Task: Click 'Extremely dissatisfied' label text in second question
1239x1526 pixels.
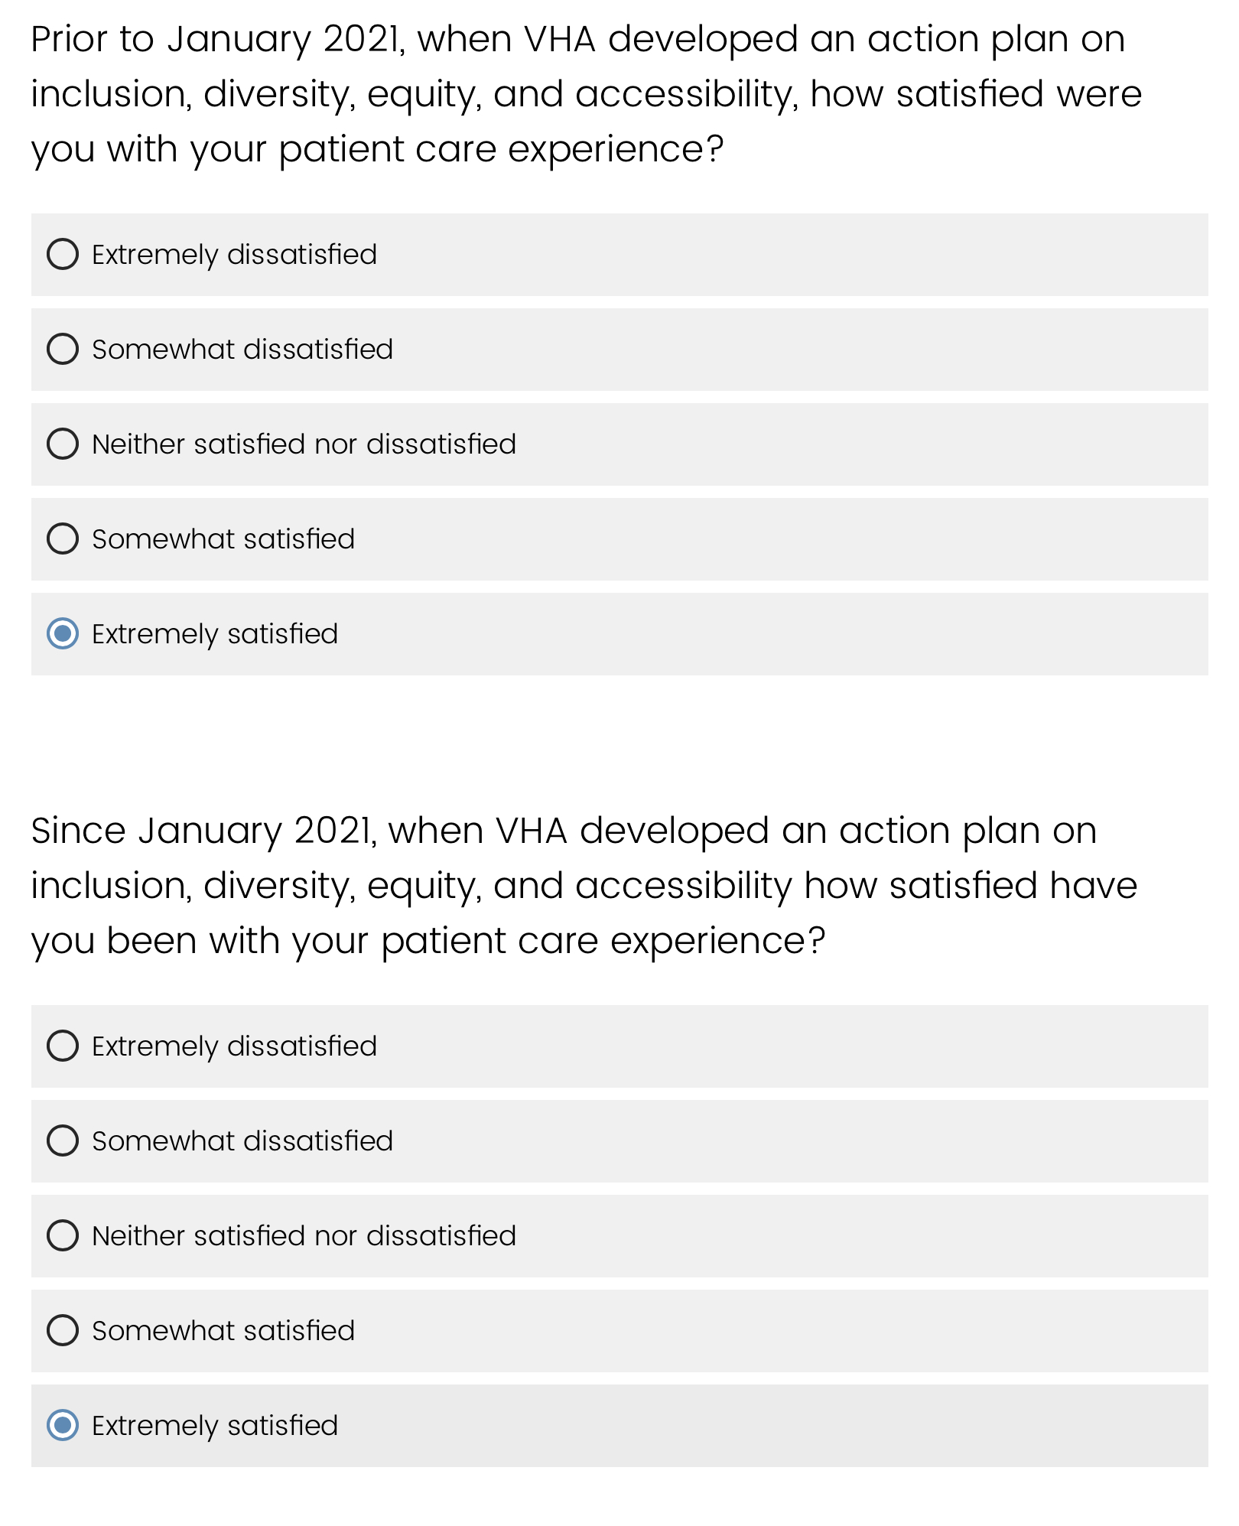Action: tap(235, 1046)
